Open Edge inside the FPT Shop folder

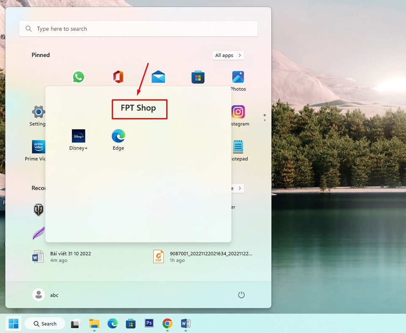(118, 137)
